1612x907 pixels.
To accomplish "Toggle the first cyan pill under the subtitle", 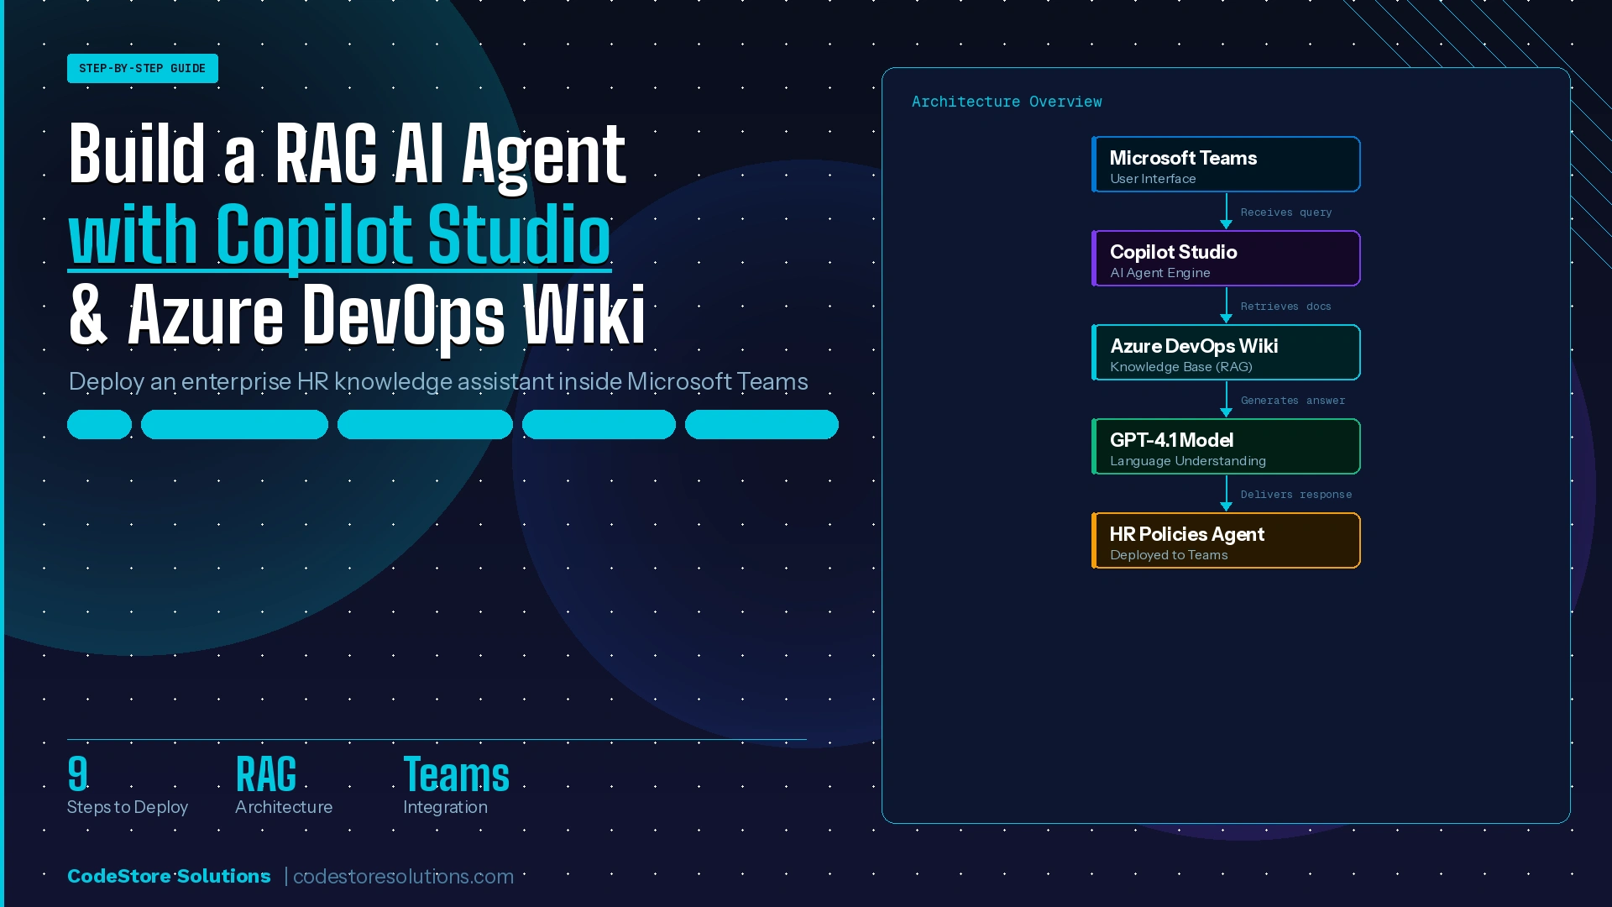I will tap(99, 424).
